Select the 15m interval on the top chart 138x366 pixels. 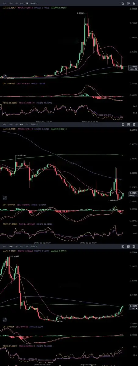tap(10, 3)
